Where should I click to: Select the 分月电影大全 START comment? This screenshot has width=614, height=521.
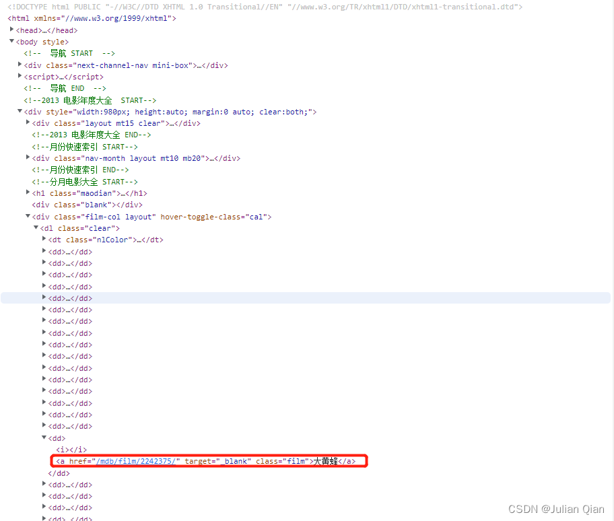85,182
